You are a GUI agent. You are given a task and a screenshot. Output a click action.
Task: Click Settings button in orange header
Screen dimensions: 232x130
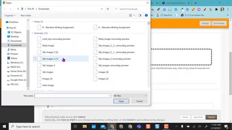tap(205, 23)
